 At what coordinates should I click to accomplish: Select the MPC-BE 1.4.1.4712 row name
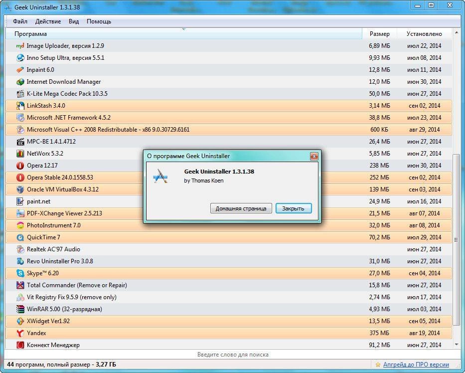(51, 142)
